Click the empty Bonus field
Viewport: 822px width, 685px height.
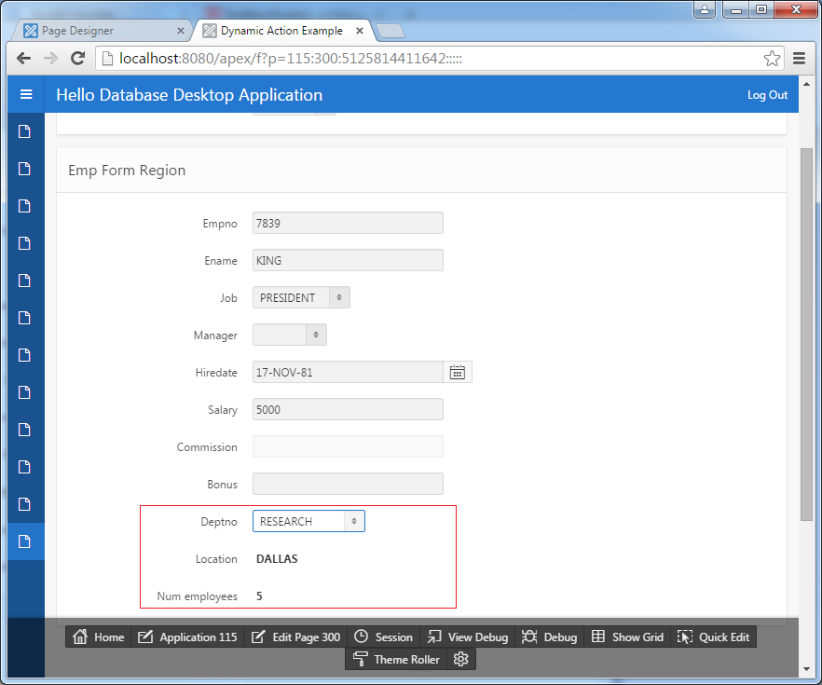348,484
